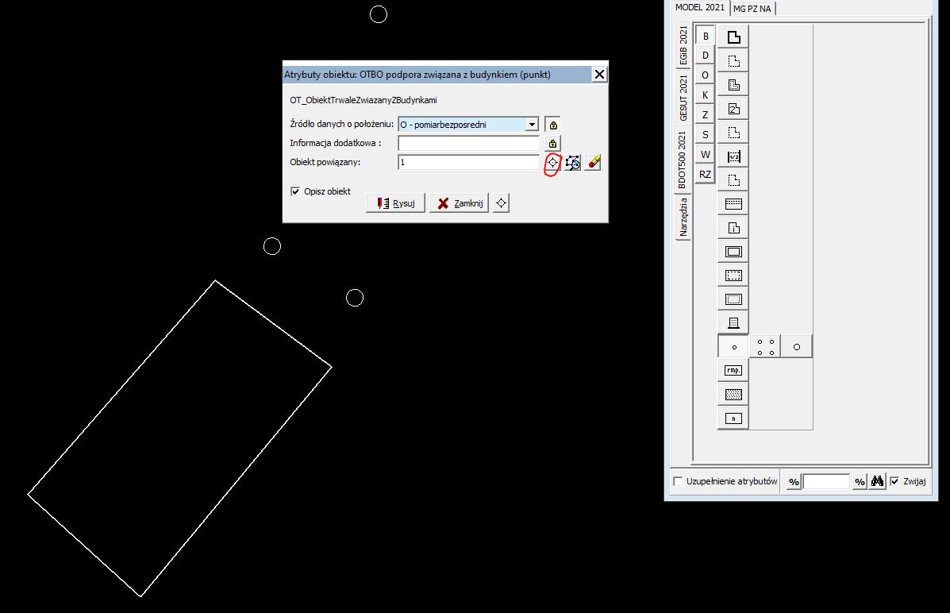This screenshot has height=613, width=950.
Task: Enable the 'Uzupełnienie atrybutów' checkbox
Action: (x=678, y=481)
